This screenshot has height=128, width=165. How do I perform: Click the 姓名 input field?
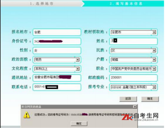[x=133, y=41]
